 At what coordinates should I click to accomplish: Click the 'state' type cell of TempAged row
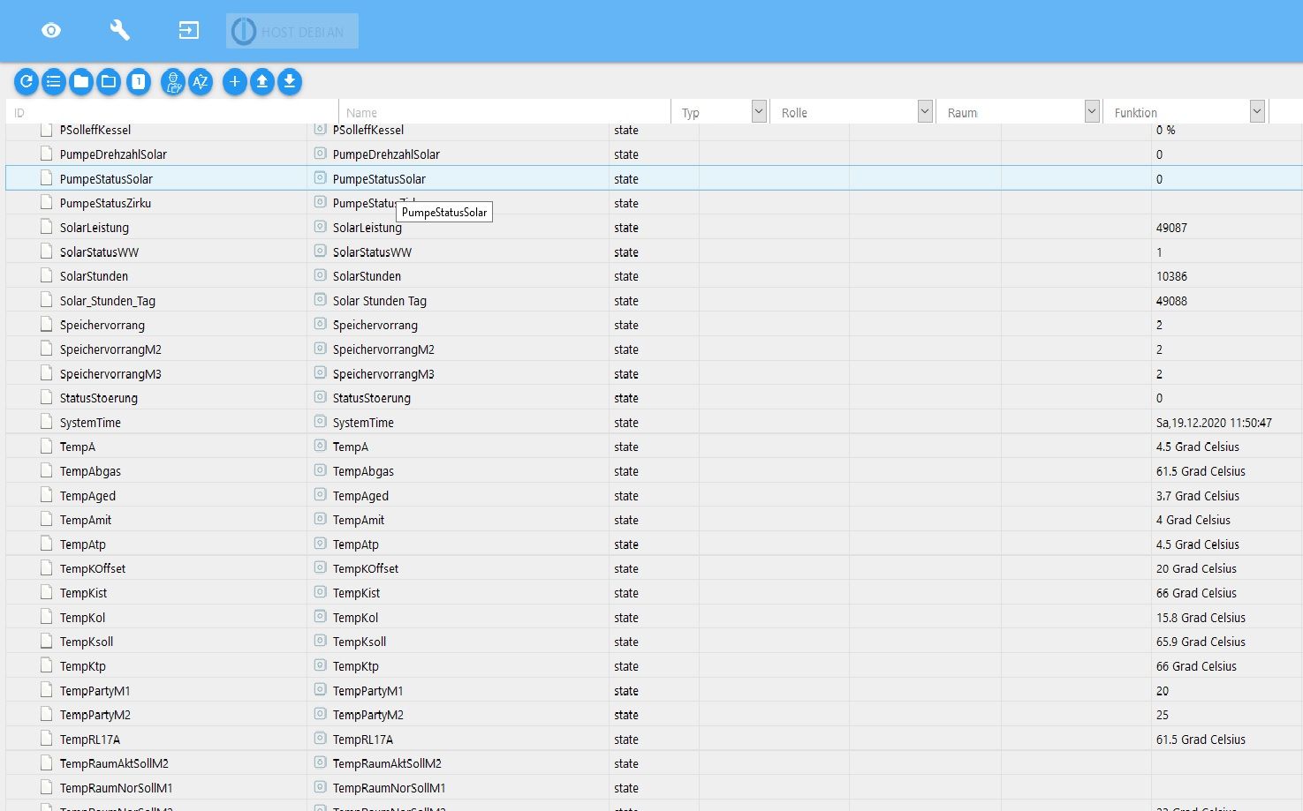click(x=626, y=496)
